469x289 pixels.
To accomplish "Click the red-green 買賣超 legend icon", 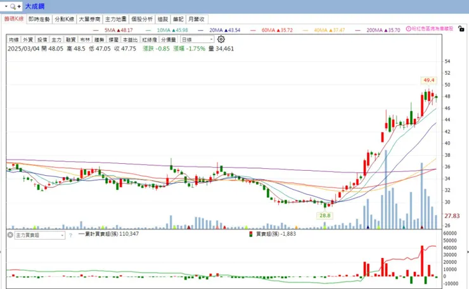I will pyautogui.click(x=251, y=234).
